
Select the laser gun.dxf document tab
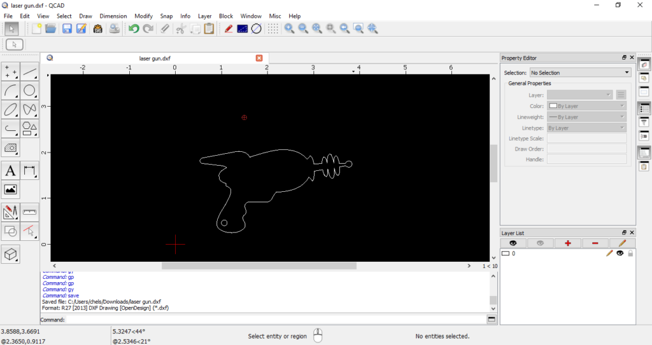point(155,58)
